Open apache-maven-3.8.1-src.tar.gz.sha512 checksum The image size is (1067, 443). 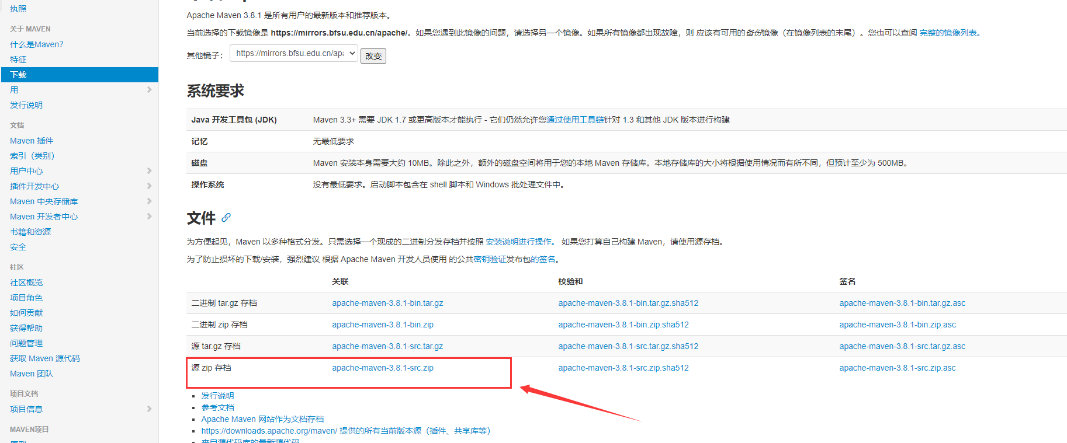click(x=628, y=346)
